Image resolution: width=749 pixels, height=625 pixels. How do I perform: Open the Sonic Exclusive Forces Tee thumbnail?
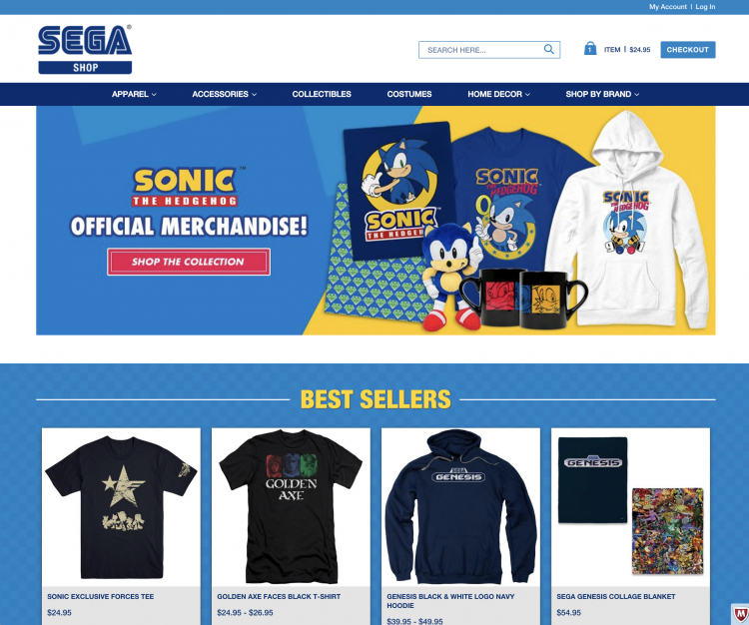121,506
